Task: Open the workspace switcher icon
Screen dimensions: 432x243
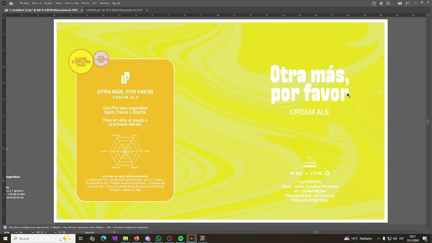Action: click(407, 3)
